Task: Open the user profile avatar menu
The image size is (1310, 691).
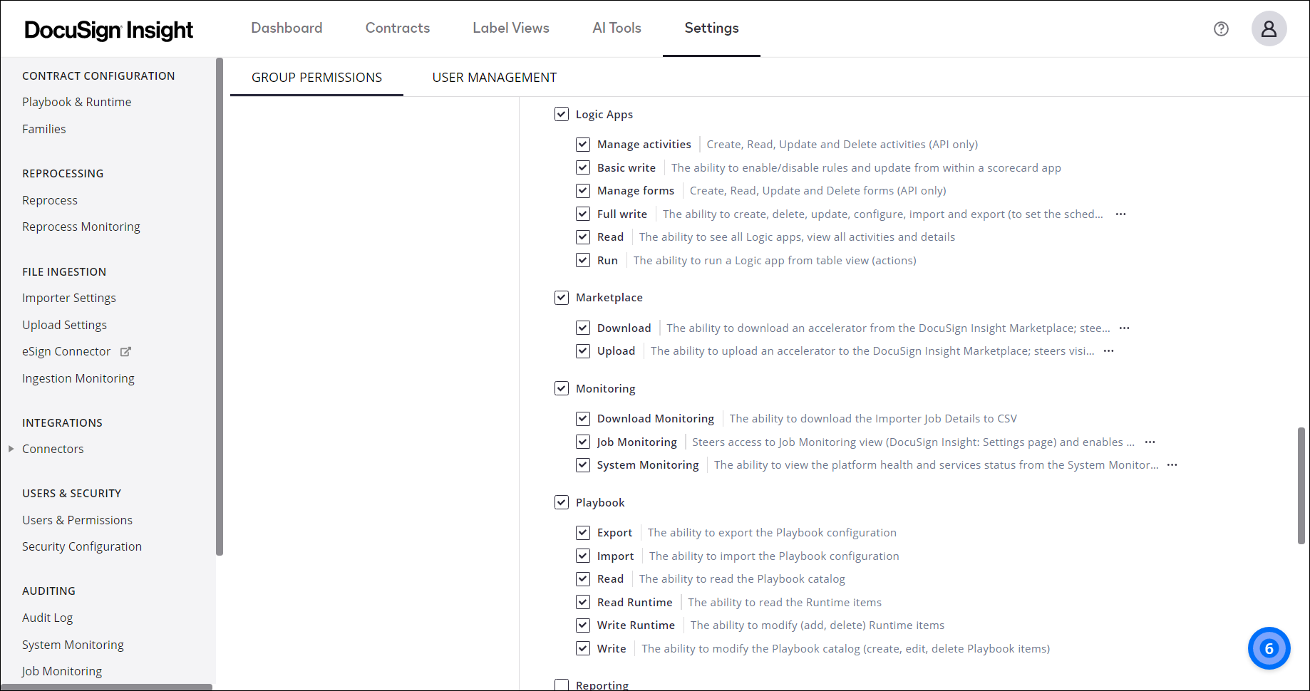Action: click(x=1269, y=28)
